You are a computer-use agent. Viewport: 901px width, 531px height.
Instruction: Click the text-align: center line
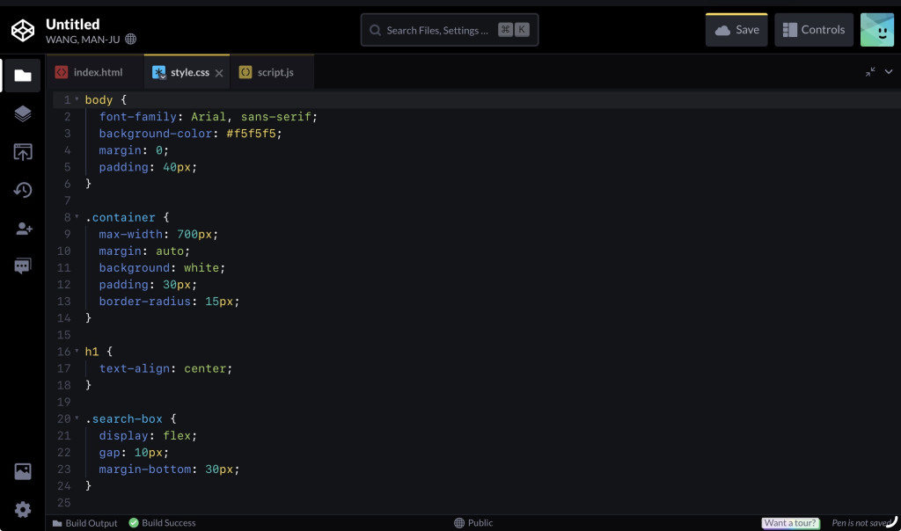pos(165,368)
